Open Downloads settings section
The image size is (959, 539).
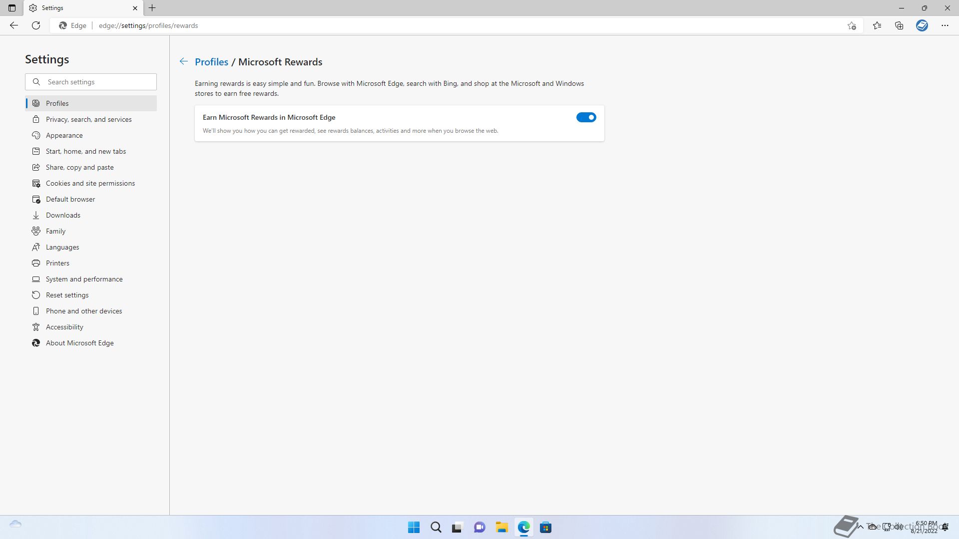(x=91, y=215)
